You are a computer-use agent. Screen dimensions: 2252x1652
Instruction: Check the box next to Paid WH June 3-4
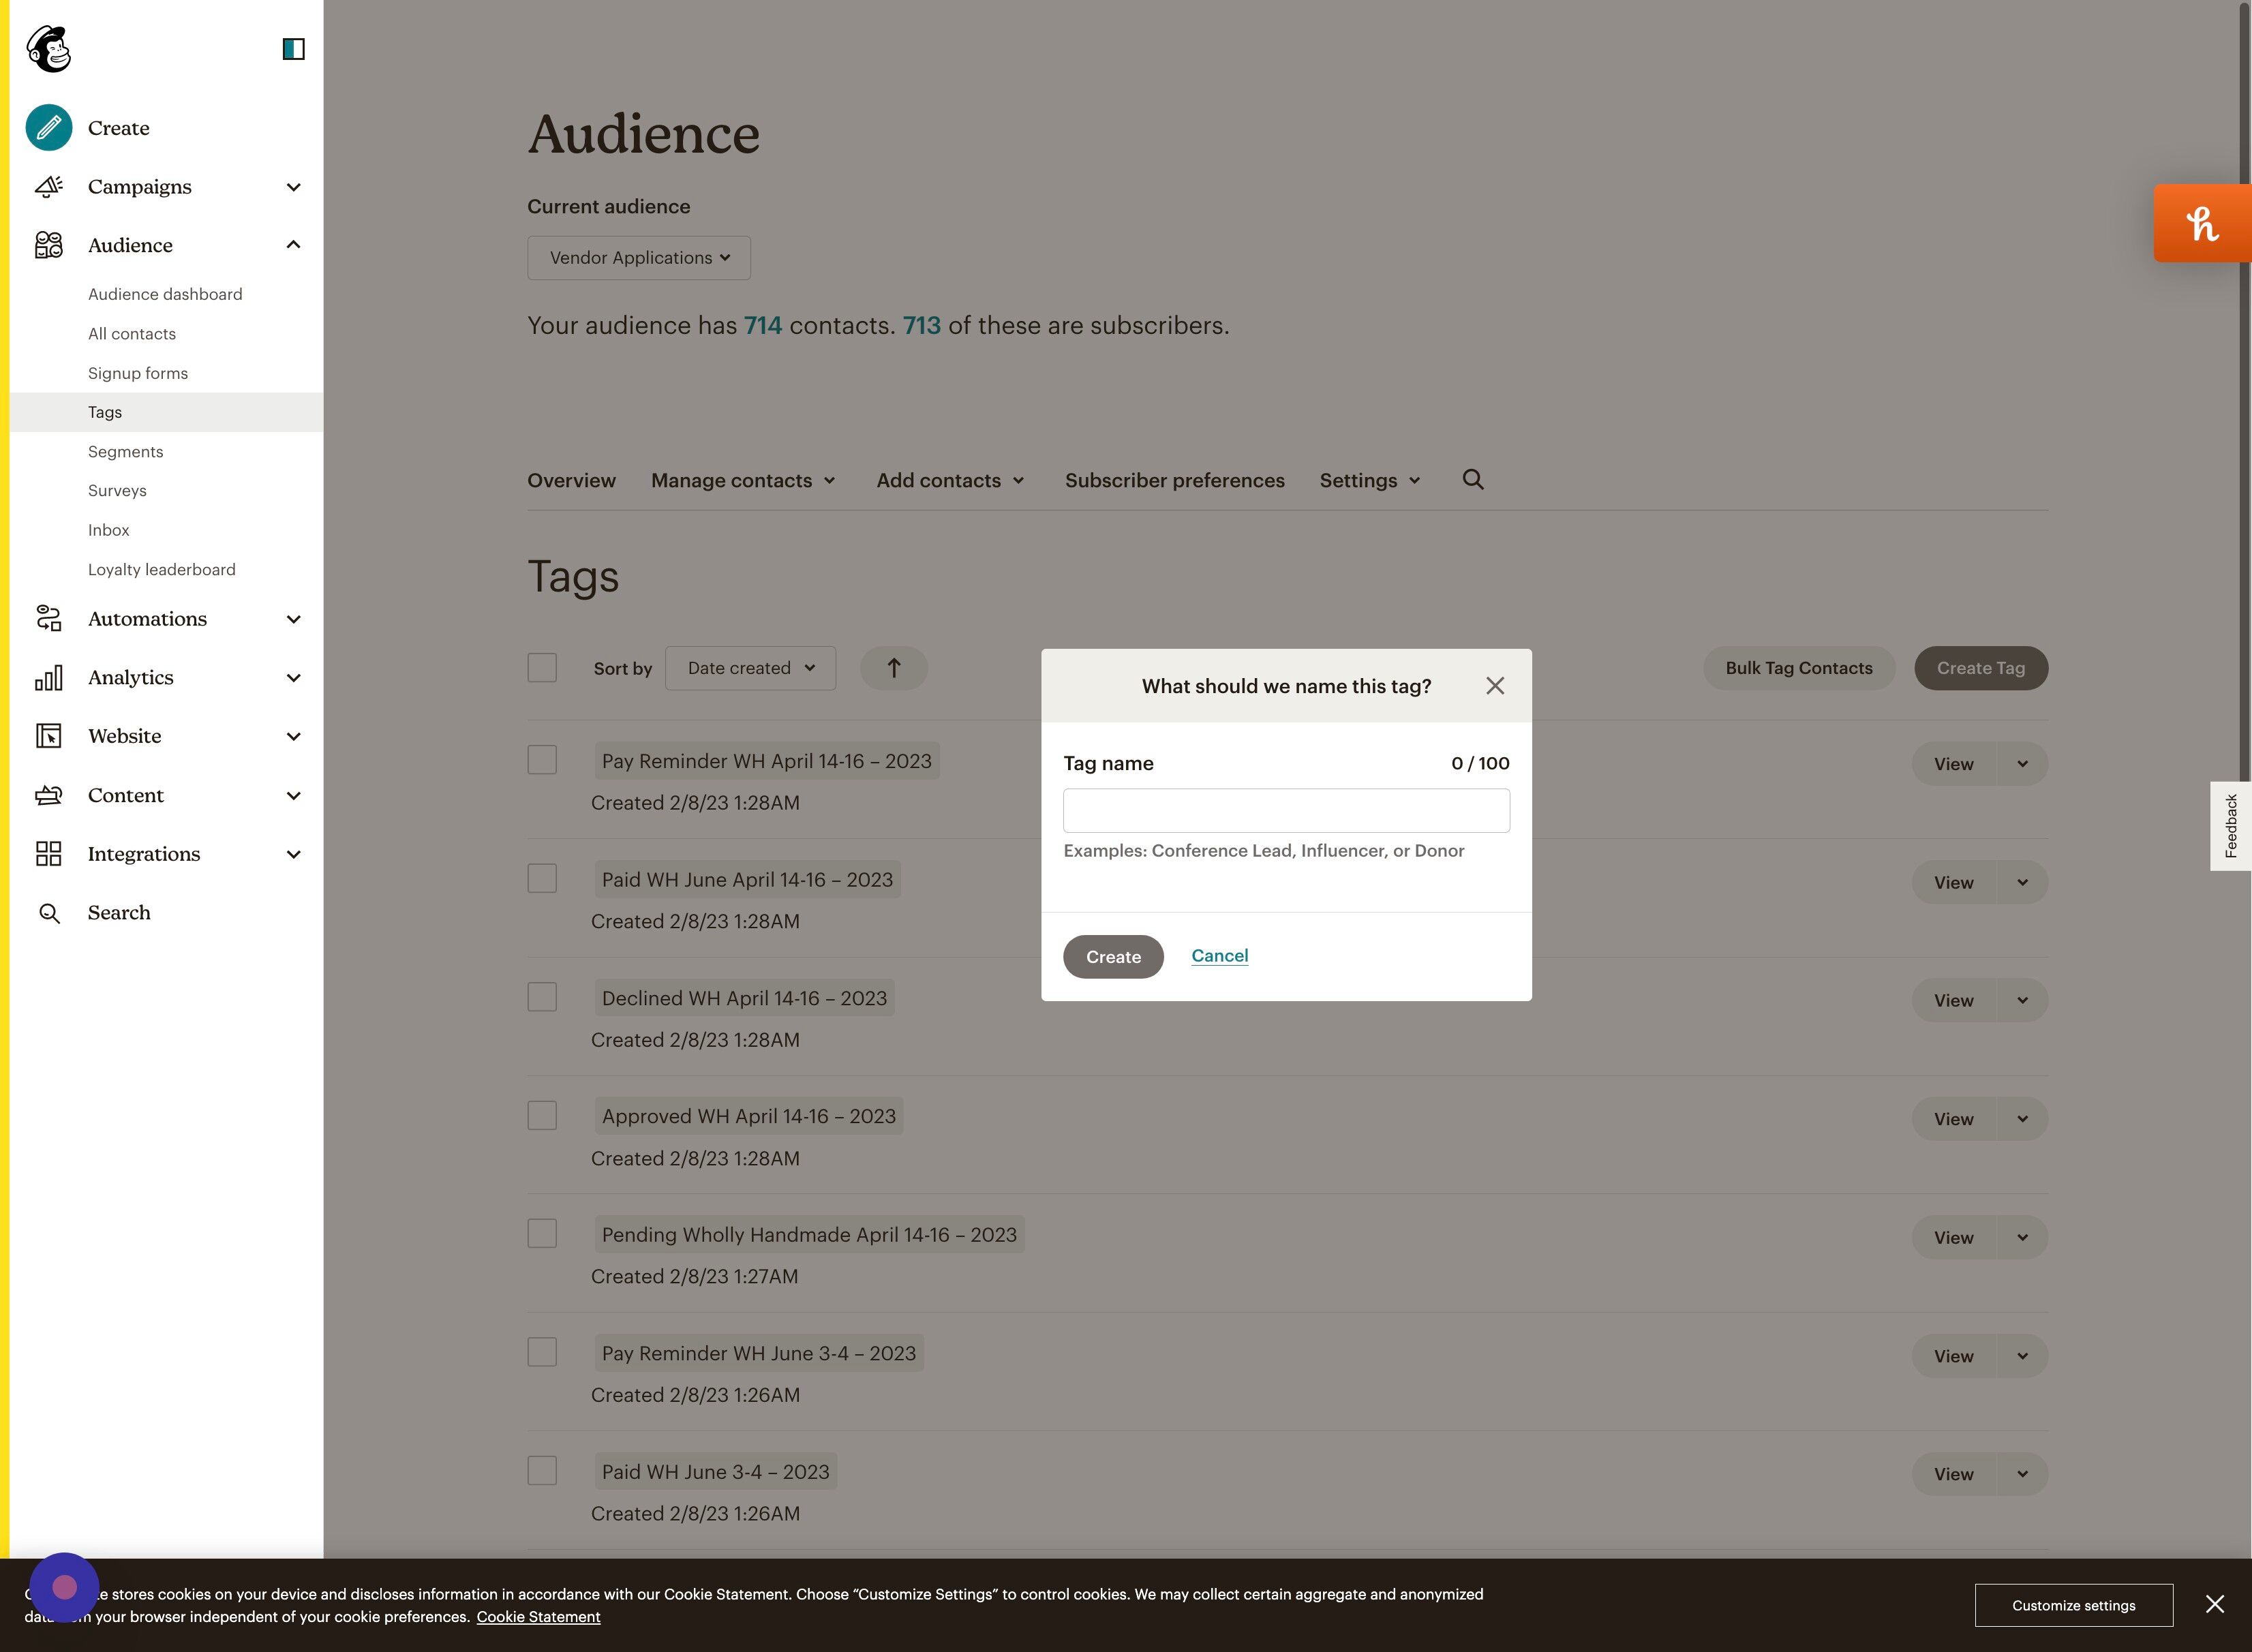pos(542,1471)
